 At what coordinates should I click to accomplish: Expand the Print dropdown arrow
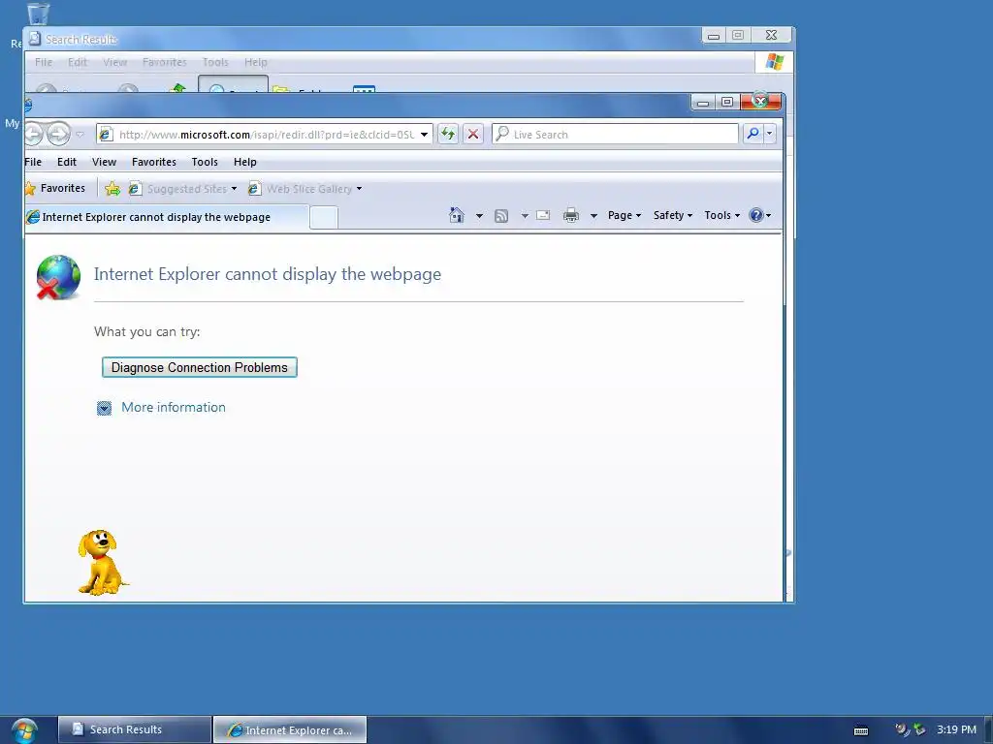[x=593, y=216]
